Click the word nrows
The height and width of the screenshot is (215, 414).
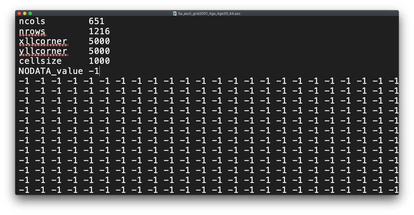[x=32, y=31]
